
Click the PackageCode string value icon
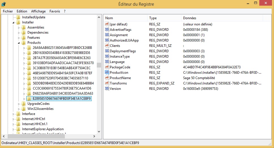[x=107, y=67]
